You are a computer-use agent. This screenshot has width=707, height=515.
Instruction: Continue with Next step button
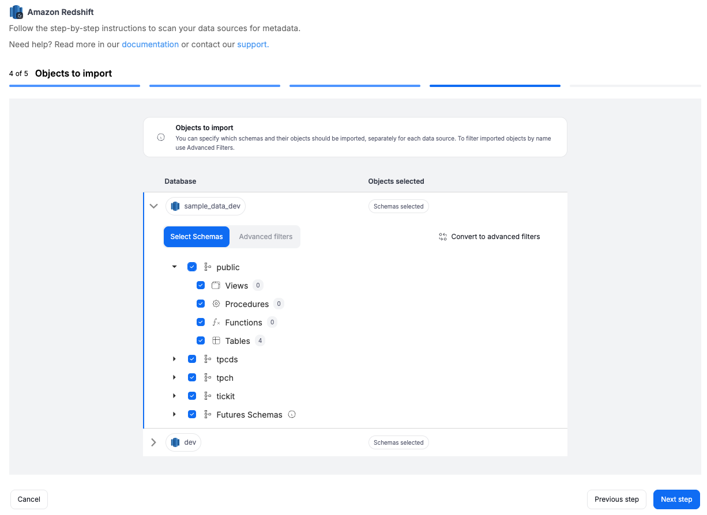[x=676, y=499]
